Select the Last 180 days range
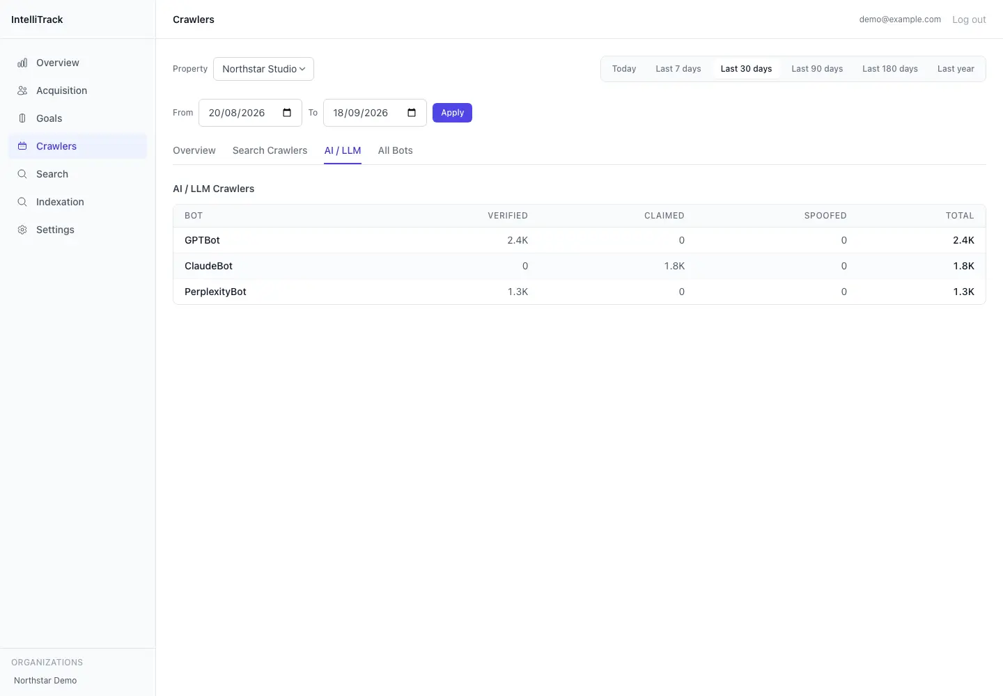Image resolution: width=1003 pixels, height=696 pixels. click(x=890, y=69)
